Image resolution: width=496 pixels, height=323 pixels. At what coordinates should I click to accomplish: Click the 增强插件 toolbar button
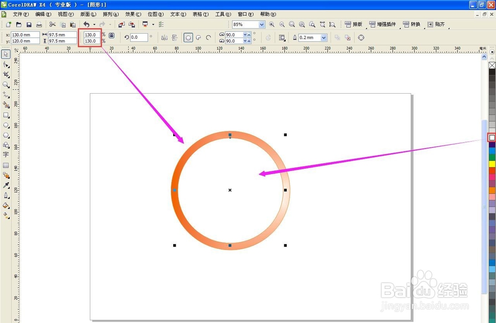(x=382, y=24)
